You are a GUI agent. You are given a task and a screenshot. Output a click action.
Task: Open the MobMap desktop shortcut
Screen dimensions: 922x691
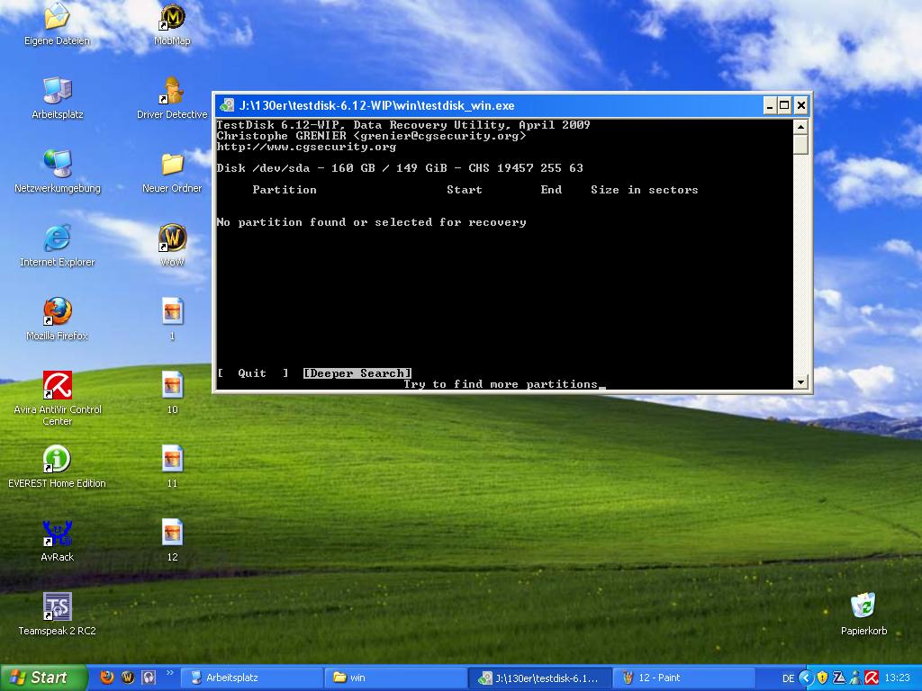(x=172, y=24)
